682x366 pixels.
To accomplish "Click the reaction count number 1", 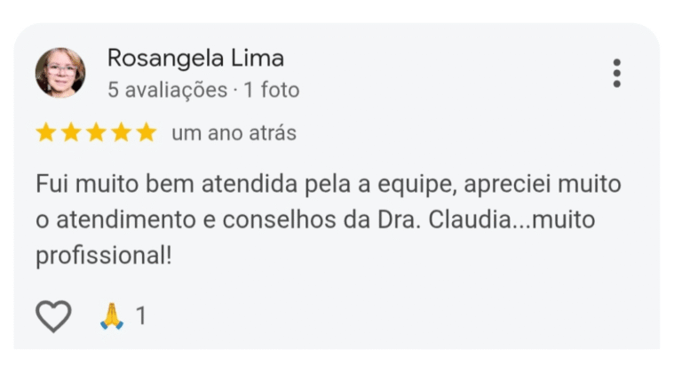I will coord(140,316).
